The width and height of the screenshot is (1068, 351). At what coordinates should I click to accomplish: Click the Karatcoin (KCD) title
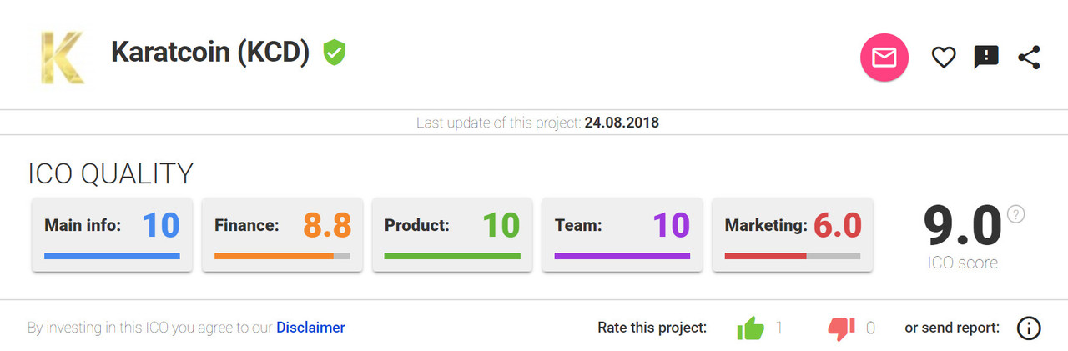[x=210, y=53]
